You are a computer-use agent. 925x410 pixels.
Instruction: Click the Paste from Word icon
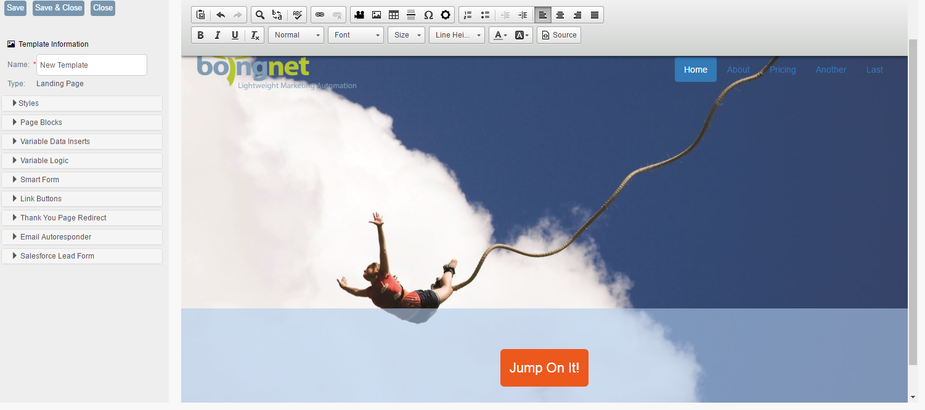point(201,15)
